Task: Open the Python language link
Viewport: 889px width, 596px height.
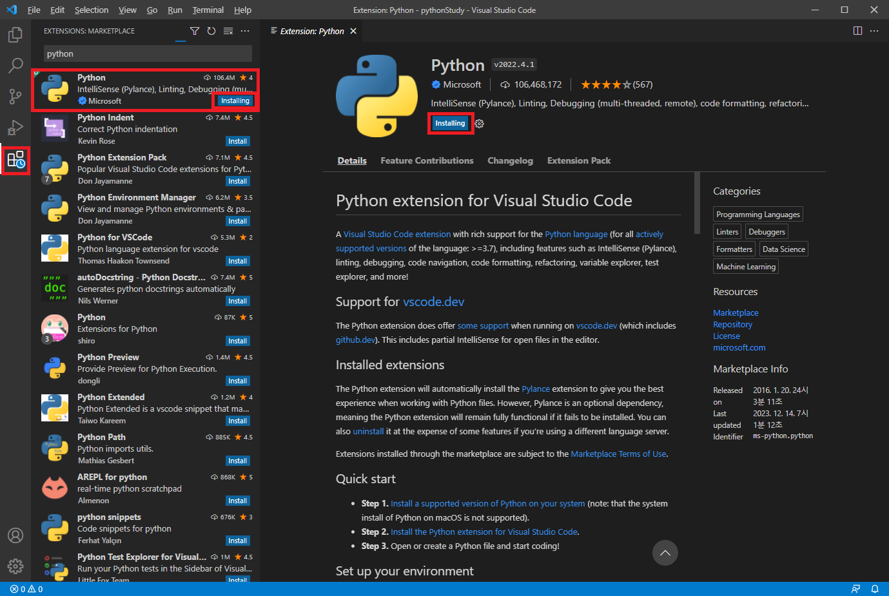Action: tap(576, 234)
